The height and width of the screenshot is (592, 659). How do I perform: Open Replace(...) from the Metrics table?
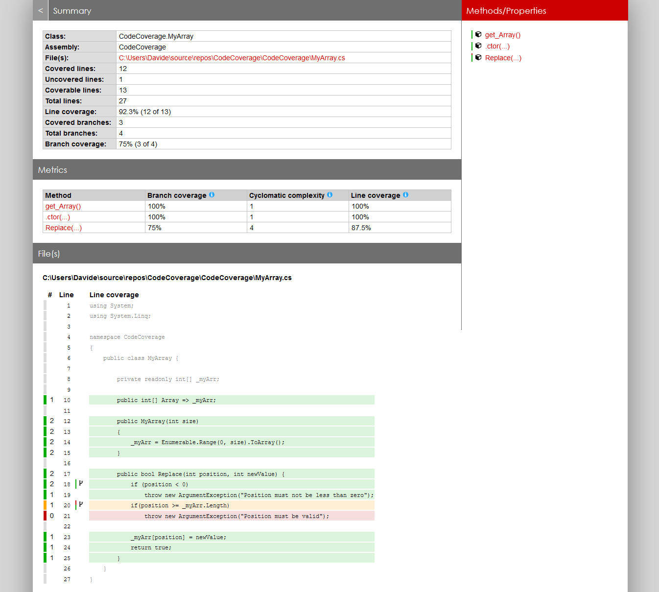click(63, 227)
